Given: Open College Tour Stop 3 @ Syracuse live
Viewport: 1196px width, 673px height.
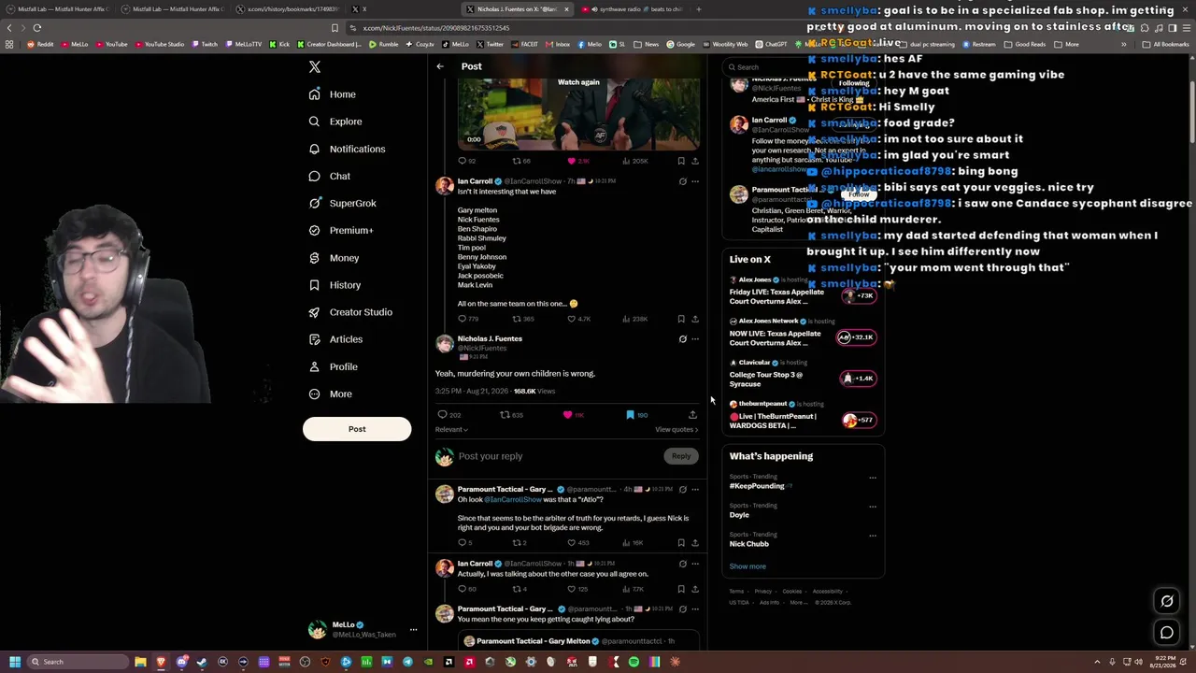Looking at the screenshot, I should coord(802,374).
